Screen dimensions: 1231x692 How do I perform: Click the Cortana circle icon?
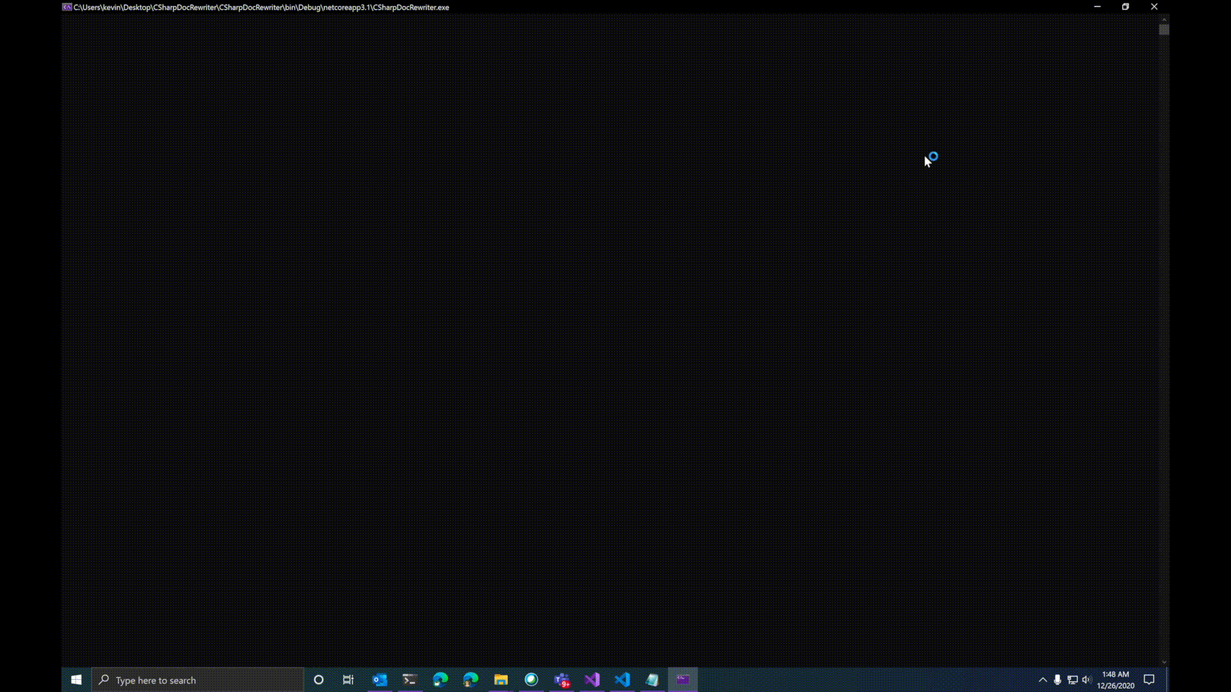click(319, 680)
